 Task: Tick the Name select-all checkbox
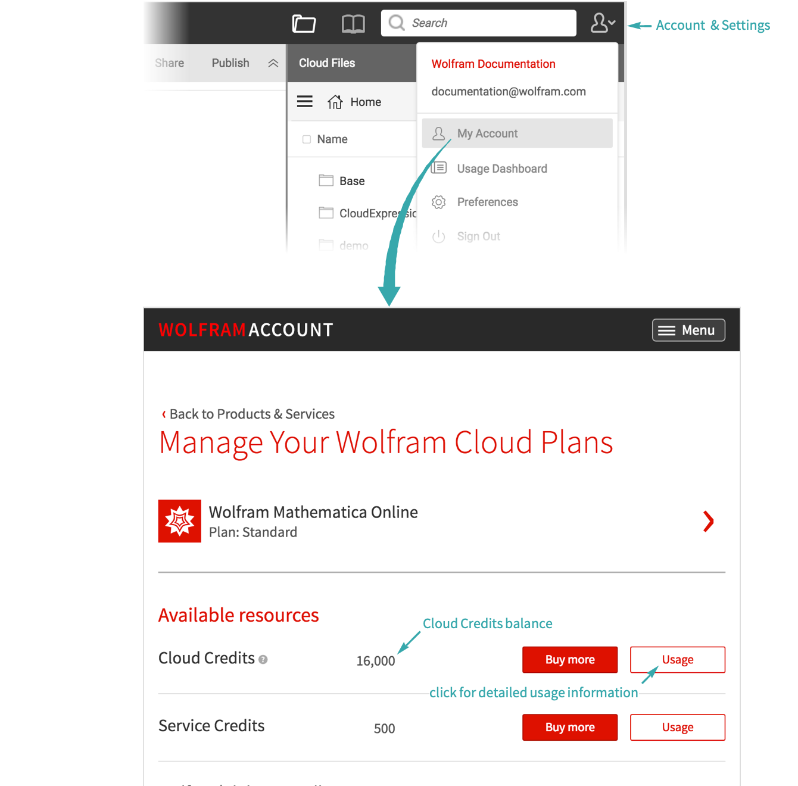click(x=307, y=139)
